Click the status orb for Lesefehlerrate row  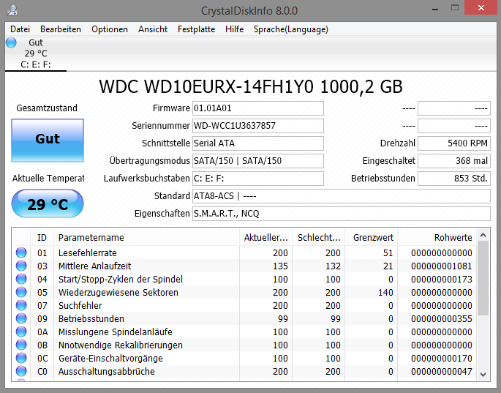(x=21, y=252)
